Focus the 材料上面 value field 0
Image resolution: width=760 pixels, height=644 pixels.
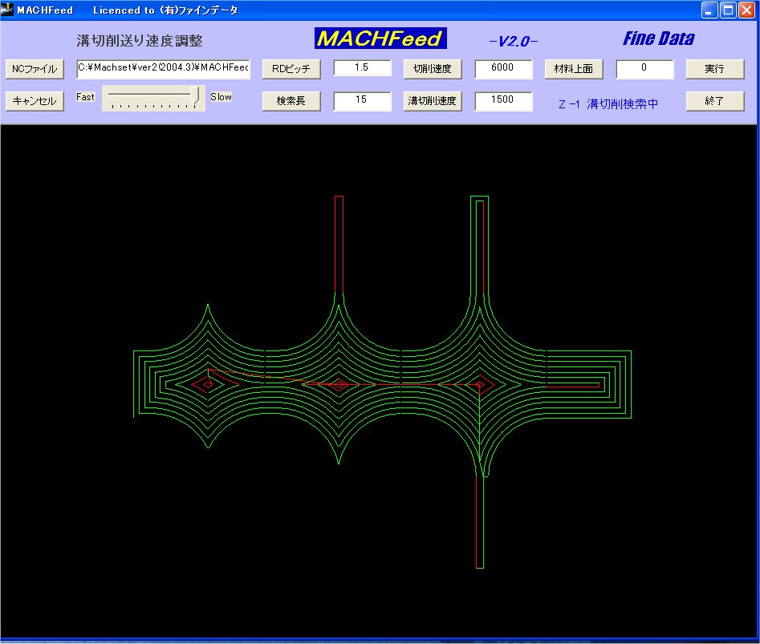[644, 69]
